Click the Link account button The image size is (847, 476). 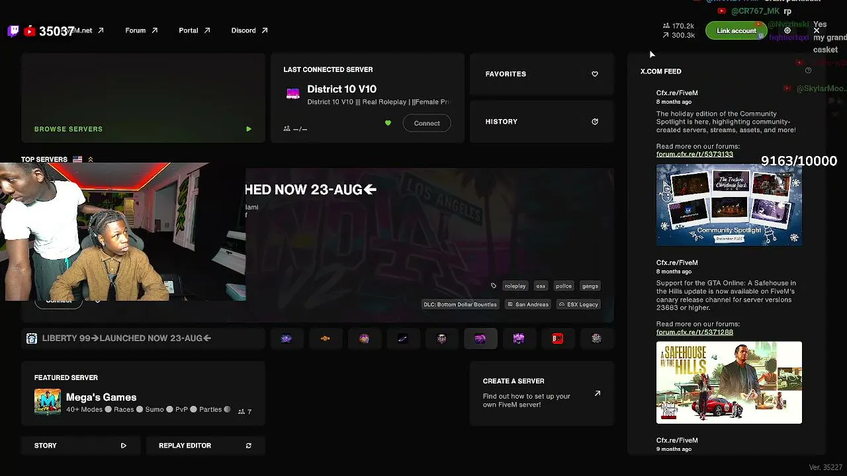pyautogui.click(x=736, y=30)
